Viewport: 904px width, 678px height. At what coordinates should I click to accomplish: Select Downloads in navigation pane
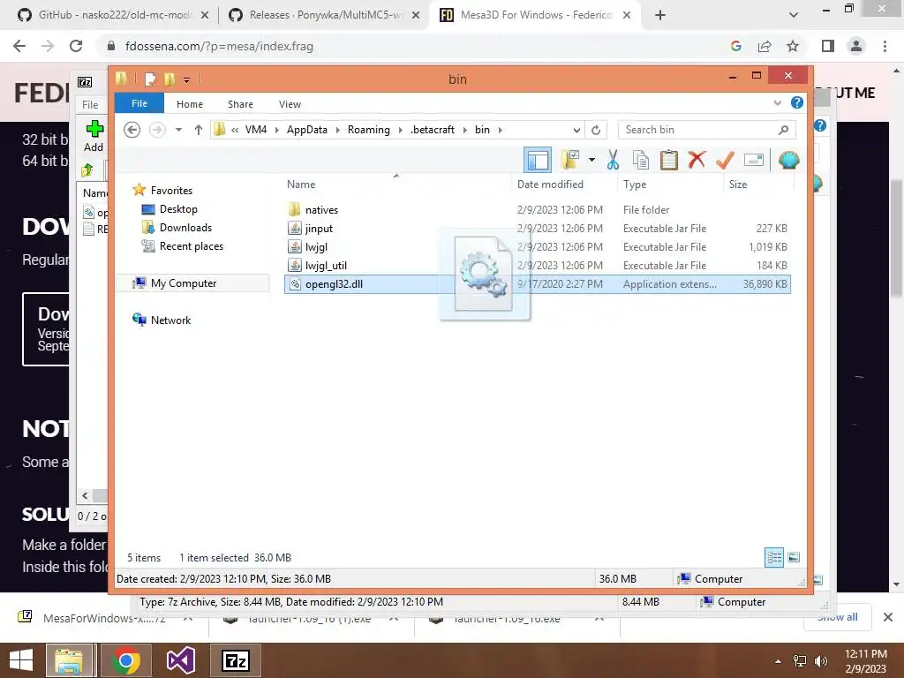(x=185, y=228)
